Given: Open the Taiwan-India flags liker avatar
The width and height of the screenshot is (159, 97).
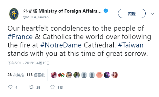Looking at the screenshot, I should [61, 75].
